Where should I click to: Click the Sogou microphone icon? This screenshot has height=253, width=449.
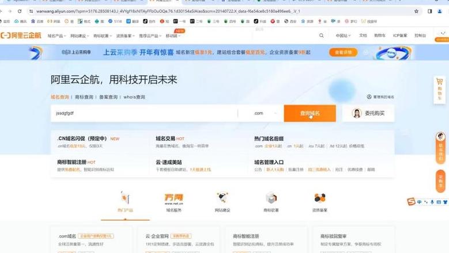432,202
